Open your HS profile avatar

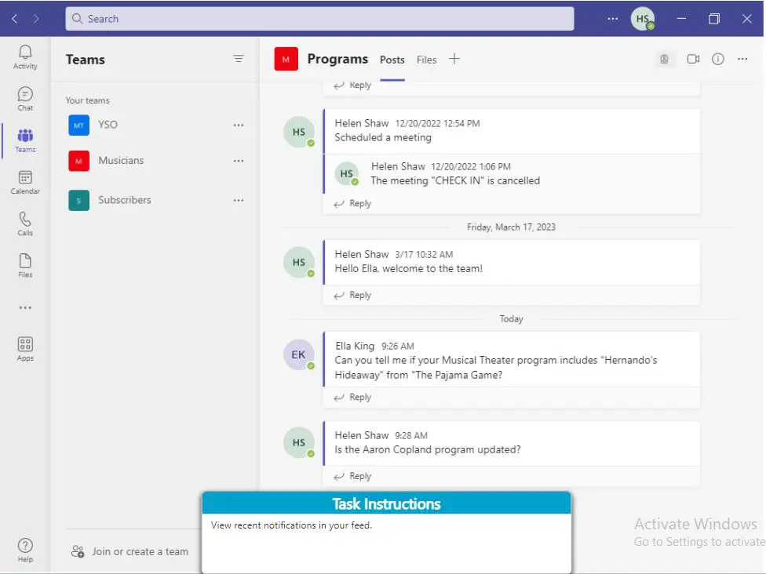point(642,18)
